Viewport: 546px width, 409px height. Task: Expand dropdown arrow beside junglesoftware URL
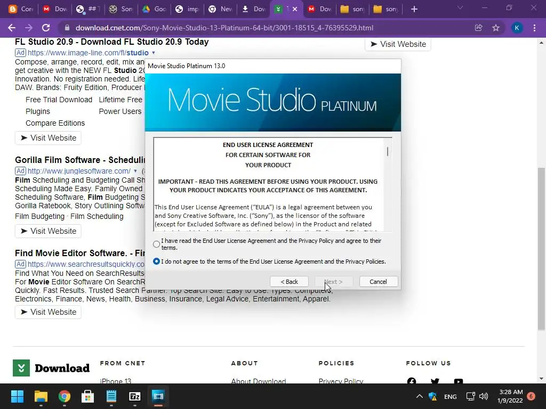[135, 171]
